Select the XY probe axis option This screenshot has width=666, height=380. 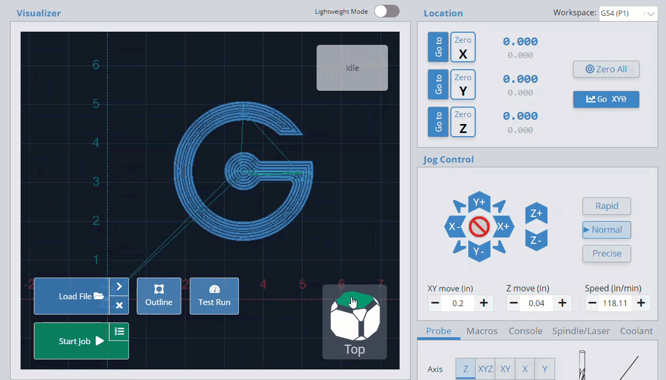[505, 369]
